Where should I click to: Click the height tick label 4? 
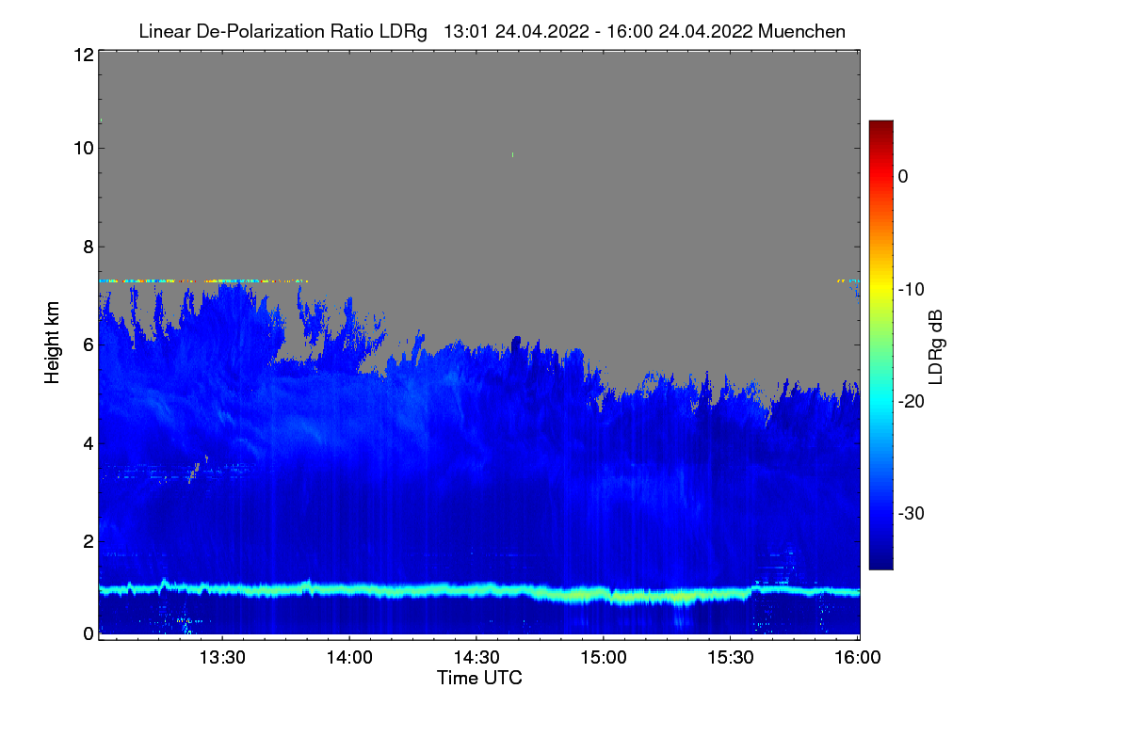(x=87, y=443)
